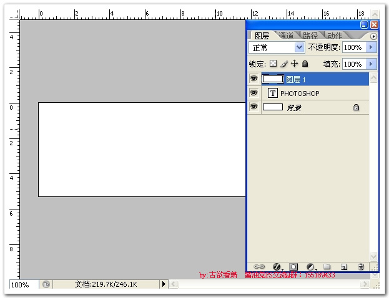Screen dimensions: 389x298
Task: Open the layer style fx menu
Action: [x=277, y=267]
